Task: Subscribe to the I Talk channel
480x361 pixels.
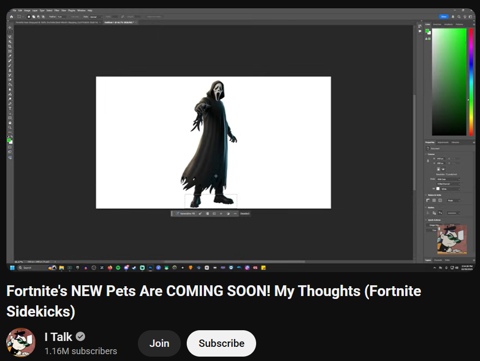Action: [221, 343]
